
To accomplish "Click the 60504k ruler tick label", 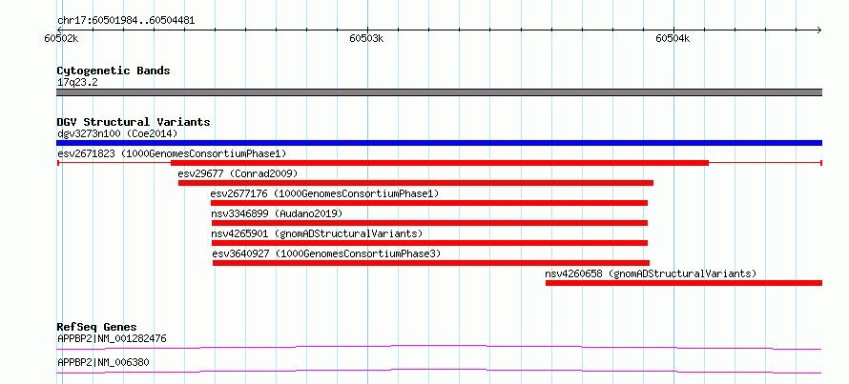I will (x=673, y=38).
